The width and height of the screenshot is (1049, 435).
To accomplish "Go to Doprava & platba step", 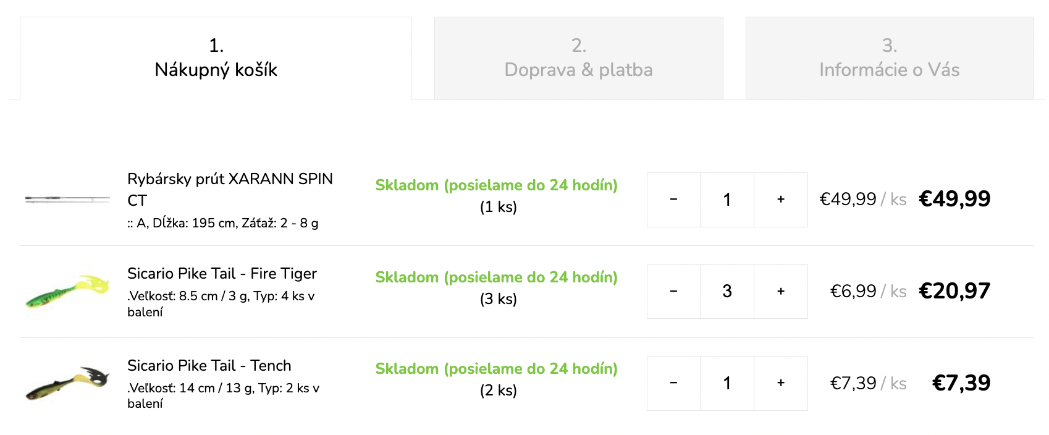I will click(578, 58).
